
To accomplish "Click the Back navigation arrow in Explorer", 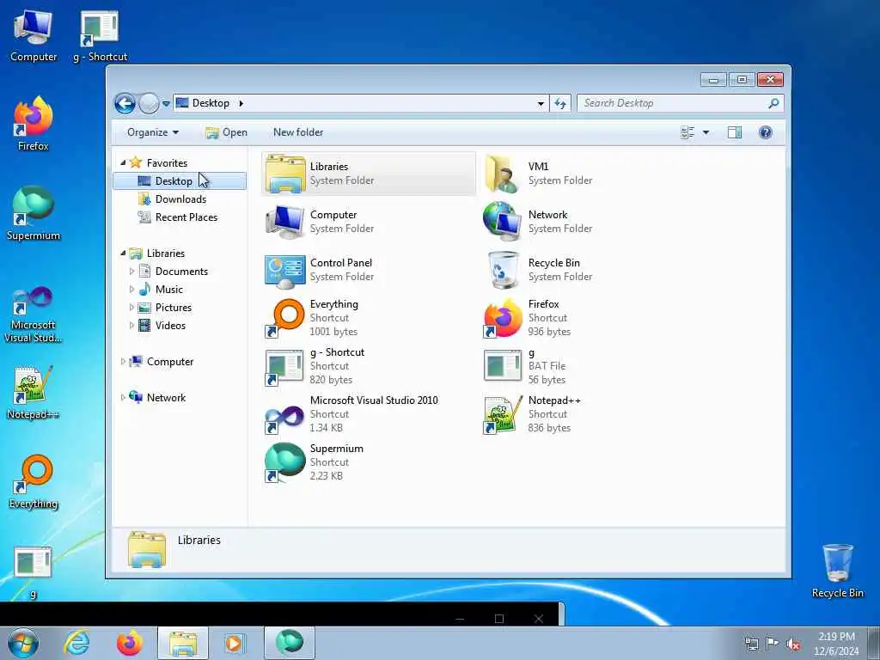I will coord(125,103).
